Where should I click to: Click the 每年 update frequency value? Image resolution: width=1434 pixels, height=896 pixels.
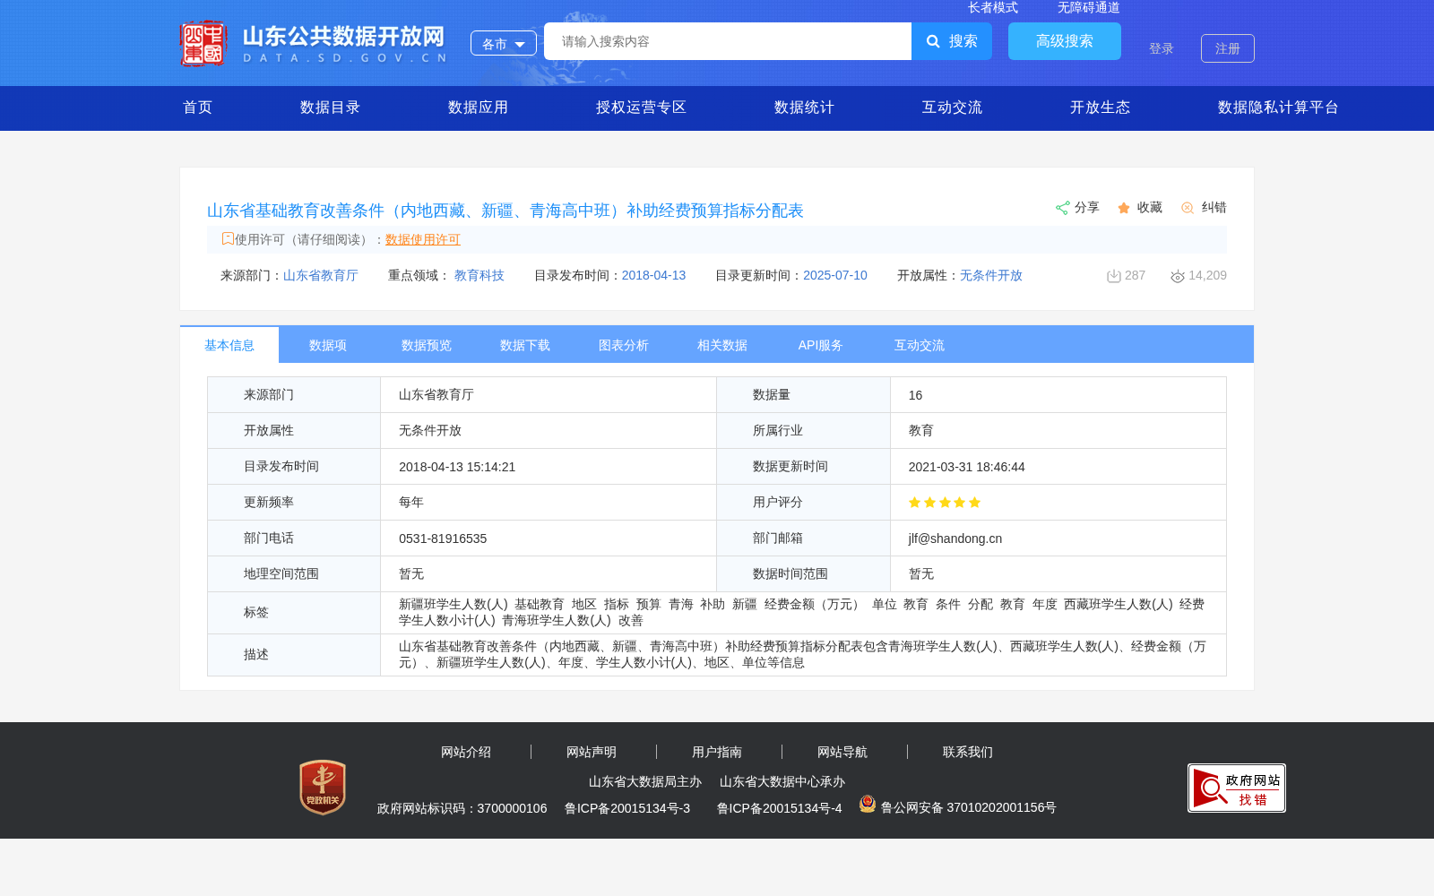(411, 503)
